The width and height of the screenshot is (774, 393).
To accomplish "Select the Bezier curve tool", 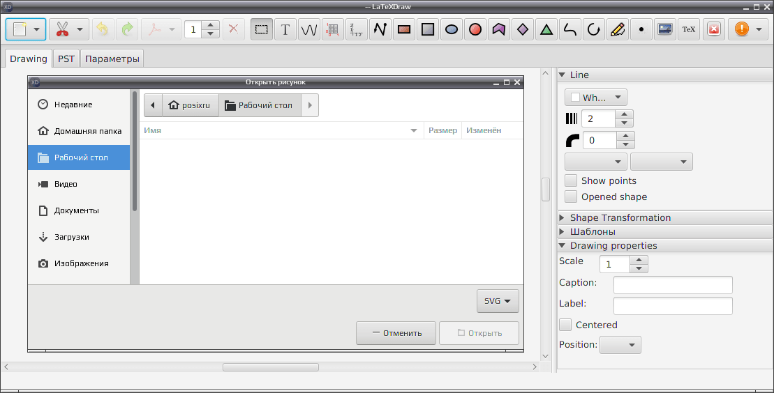I will pyautogui.click(x=570, y=29).
